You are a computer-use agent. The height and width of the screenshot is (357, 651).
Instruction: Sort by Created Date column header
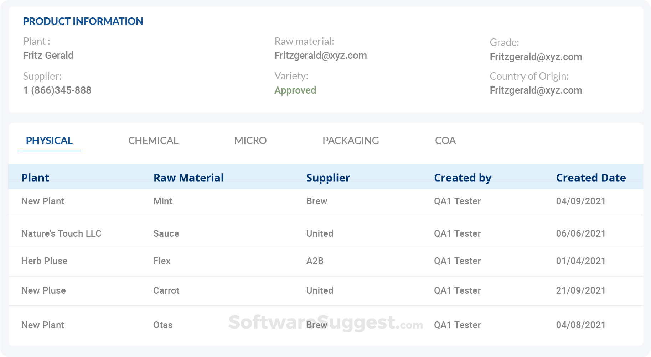point(591,178)
